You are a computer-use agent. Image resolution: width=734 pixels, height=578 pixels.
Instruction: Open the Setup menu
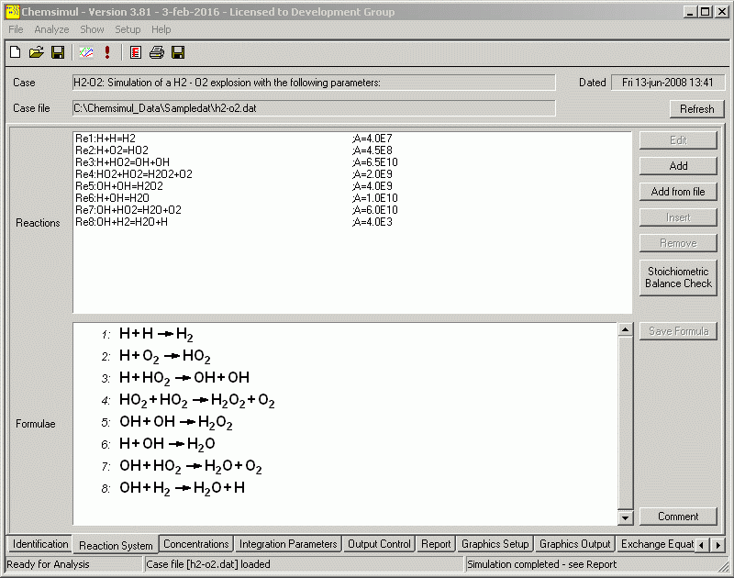[128, 29]
